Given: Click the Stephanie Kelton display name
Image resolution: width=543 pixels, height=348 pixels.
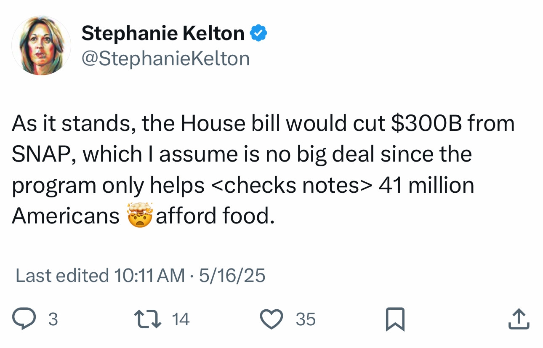Looking at the screenshot, I should pos(163,33).
